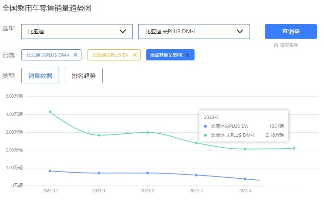
Task: Click the blue data point at 2023-1
Action: [x=99, y=173]
